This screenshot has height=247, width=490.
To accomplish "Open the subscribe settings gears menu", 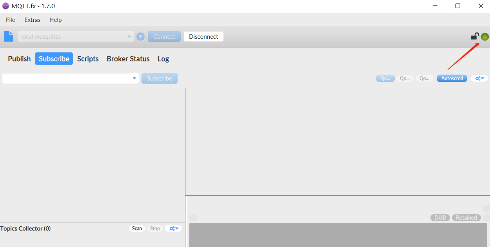I will click(479, 78).
